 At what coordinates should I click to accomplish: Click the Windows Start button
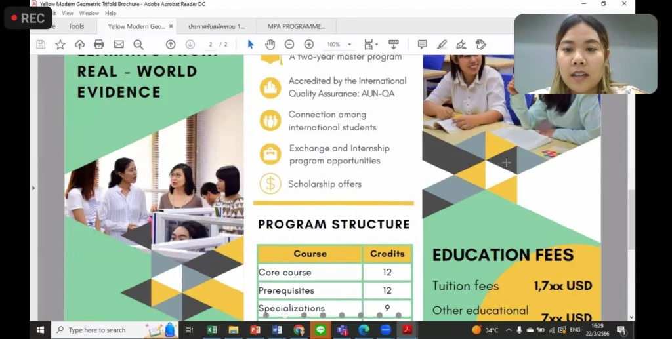40,330
